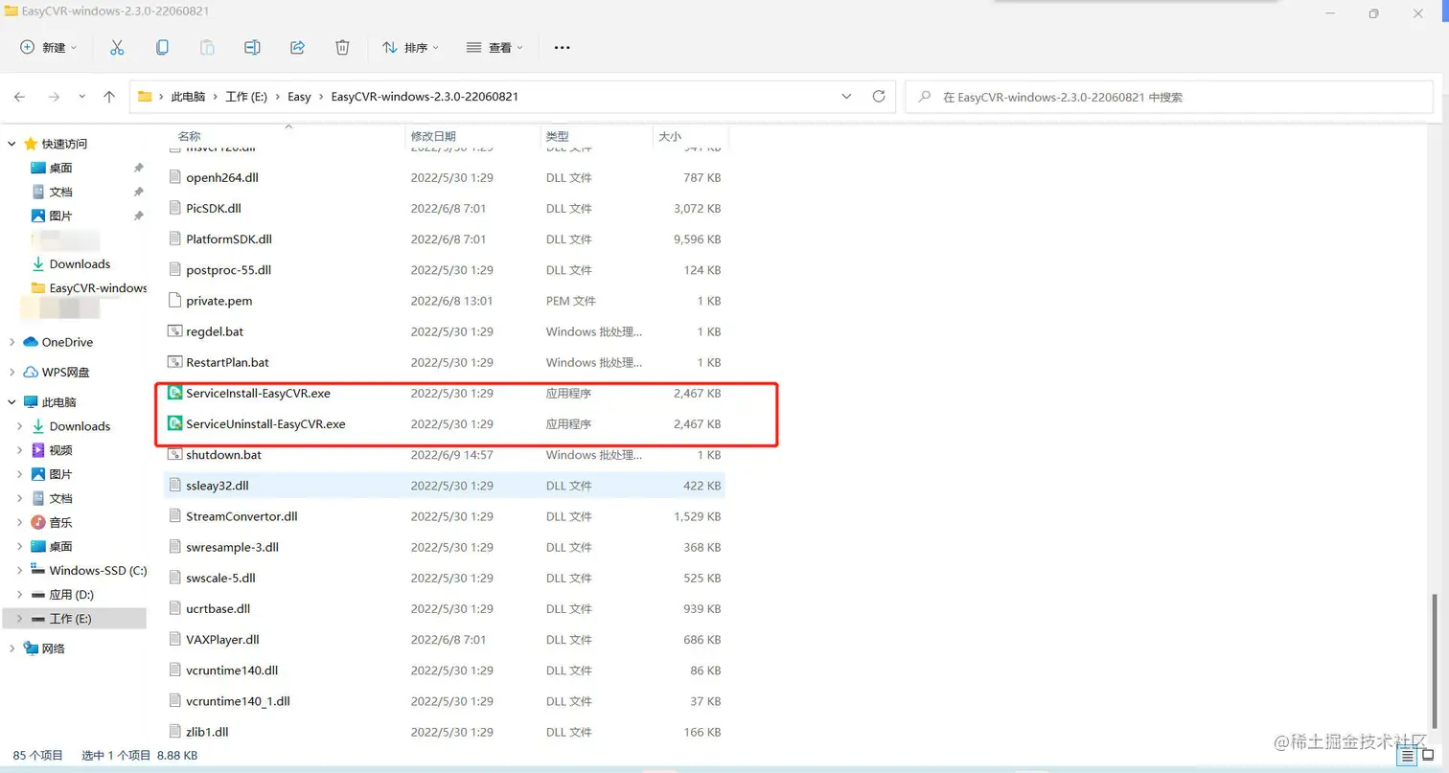This screenshot has height=773, width=1449.
Task: Switch to details view layout icon
Action: click(1408, 756)
